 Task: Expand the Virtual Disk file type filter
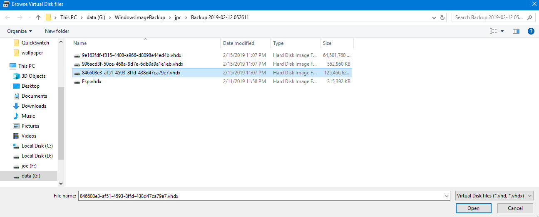click(x=494, y=196)
